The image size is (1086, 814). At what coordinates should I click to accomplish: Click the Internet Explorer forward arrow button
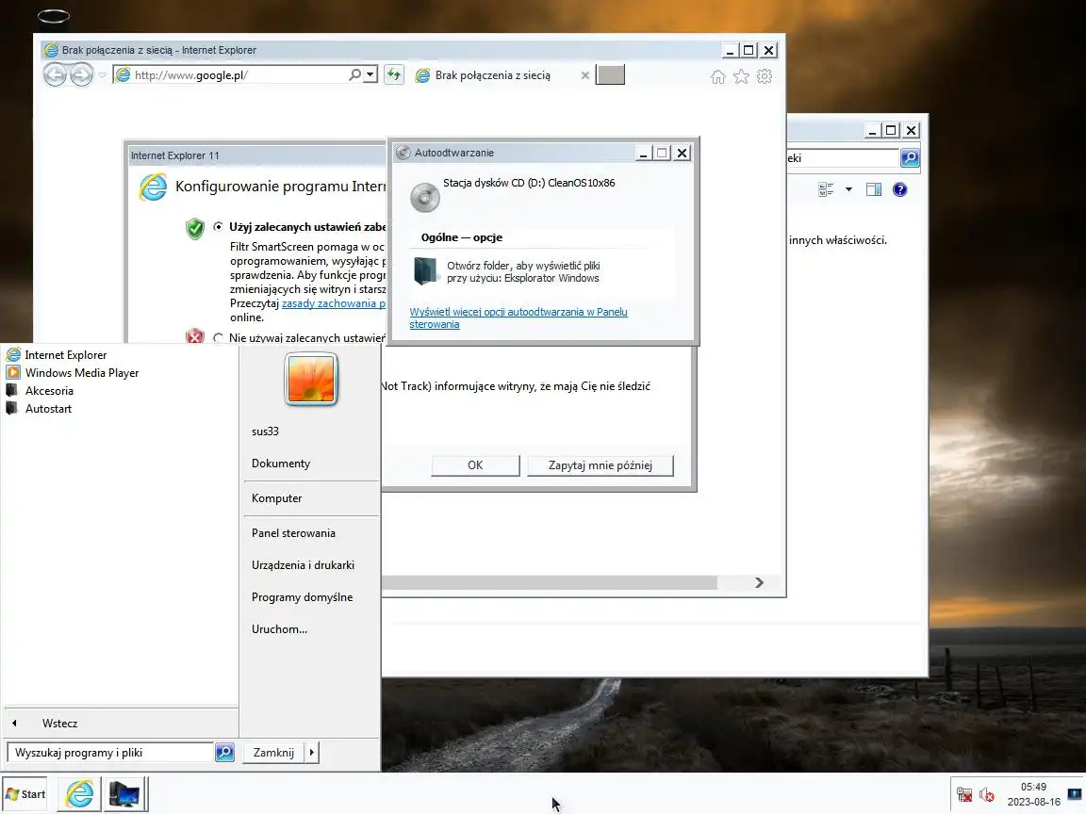(81, 74)
